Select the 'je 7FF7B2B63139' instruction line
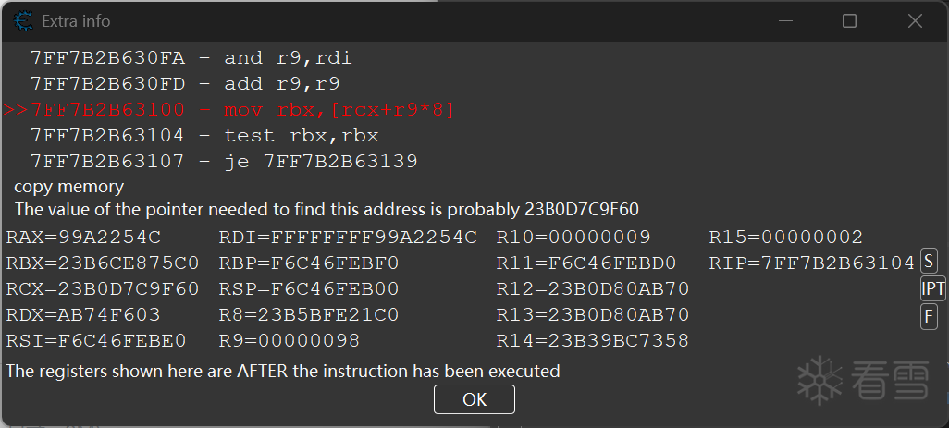Viewport: 949px width, 428px height. pos(223,162)
